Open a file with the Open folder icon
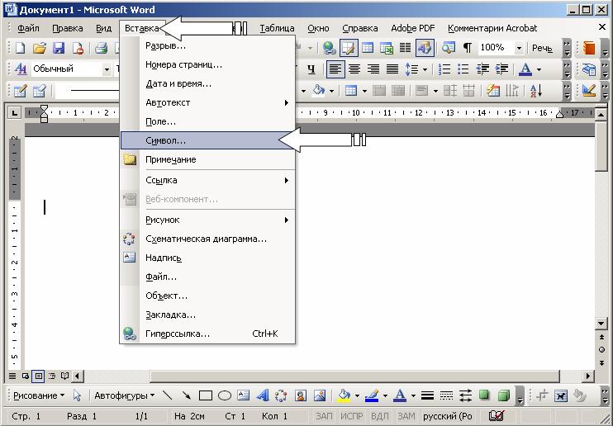 [x=39, y=49]
